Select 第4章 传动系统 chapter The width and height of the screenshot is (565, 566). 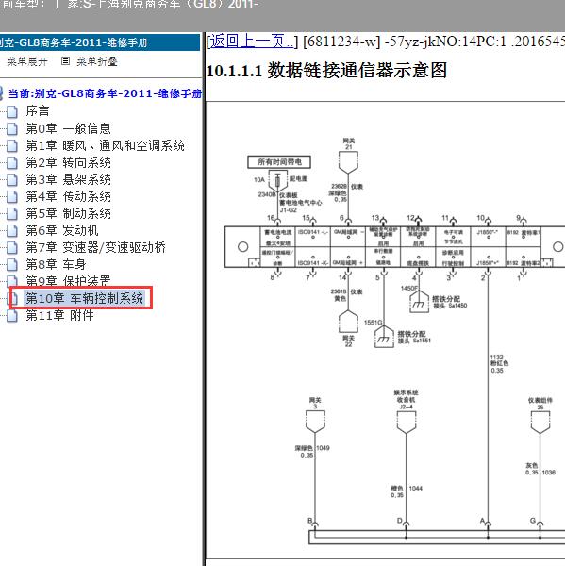(68, 196)
